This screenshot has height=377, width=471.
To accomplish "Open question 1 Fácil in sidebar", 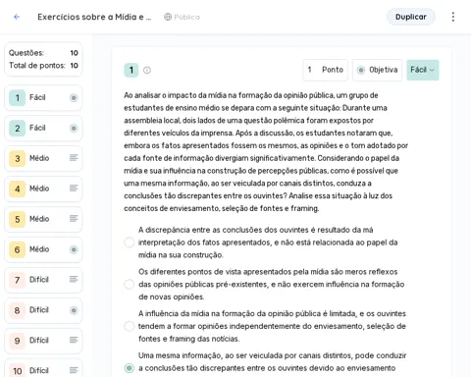I will [x=43, y=97].
